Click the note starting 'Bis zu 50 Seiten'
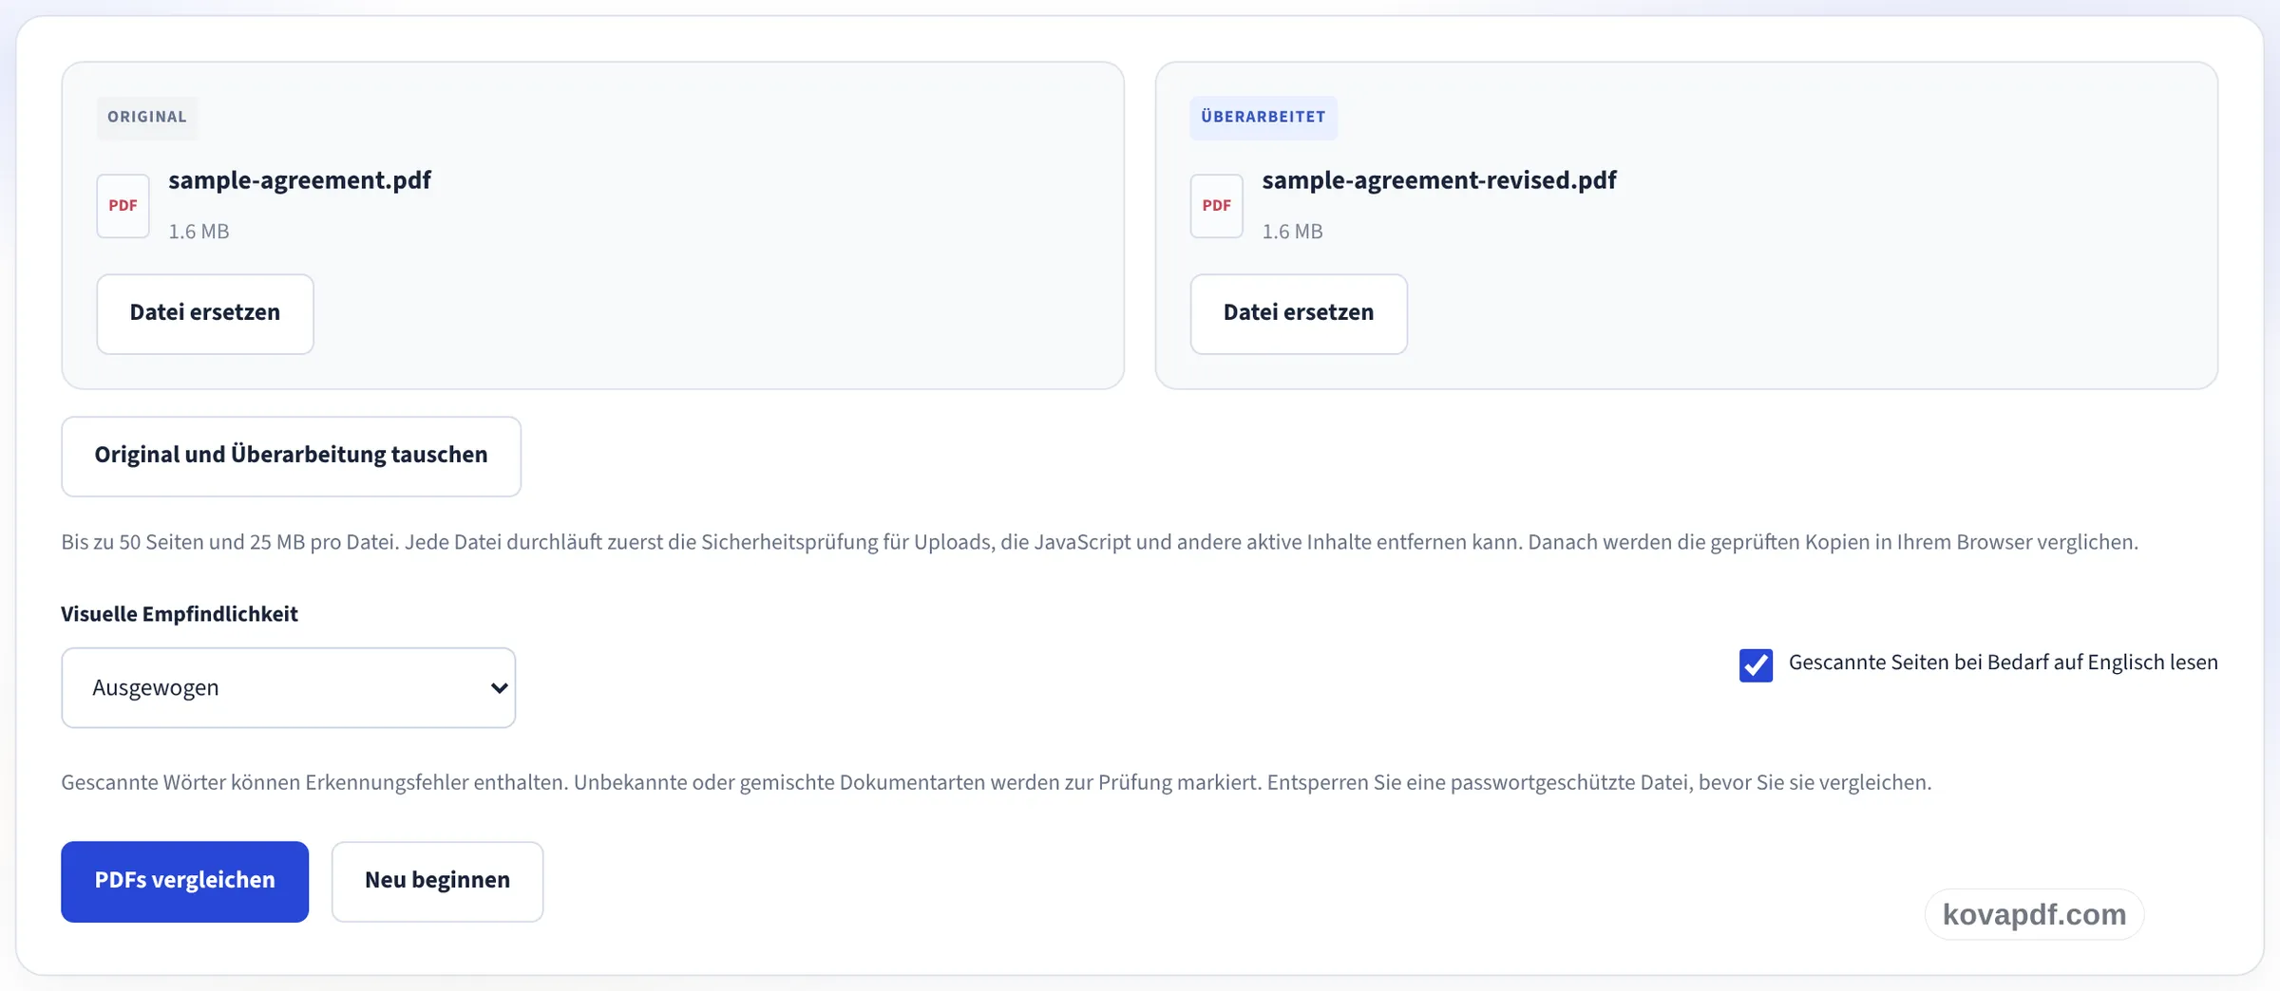This screenshot has height=991, width=2280. point(1099,542)
